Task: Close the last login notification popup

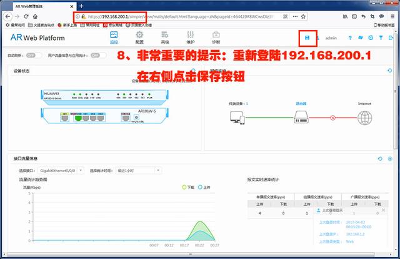Action: tap(383, 210)
